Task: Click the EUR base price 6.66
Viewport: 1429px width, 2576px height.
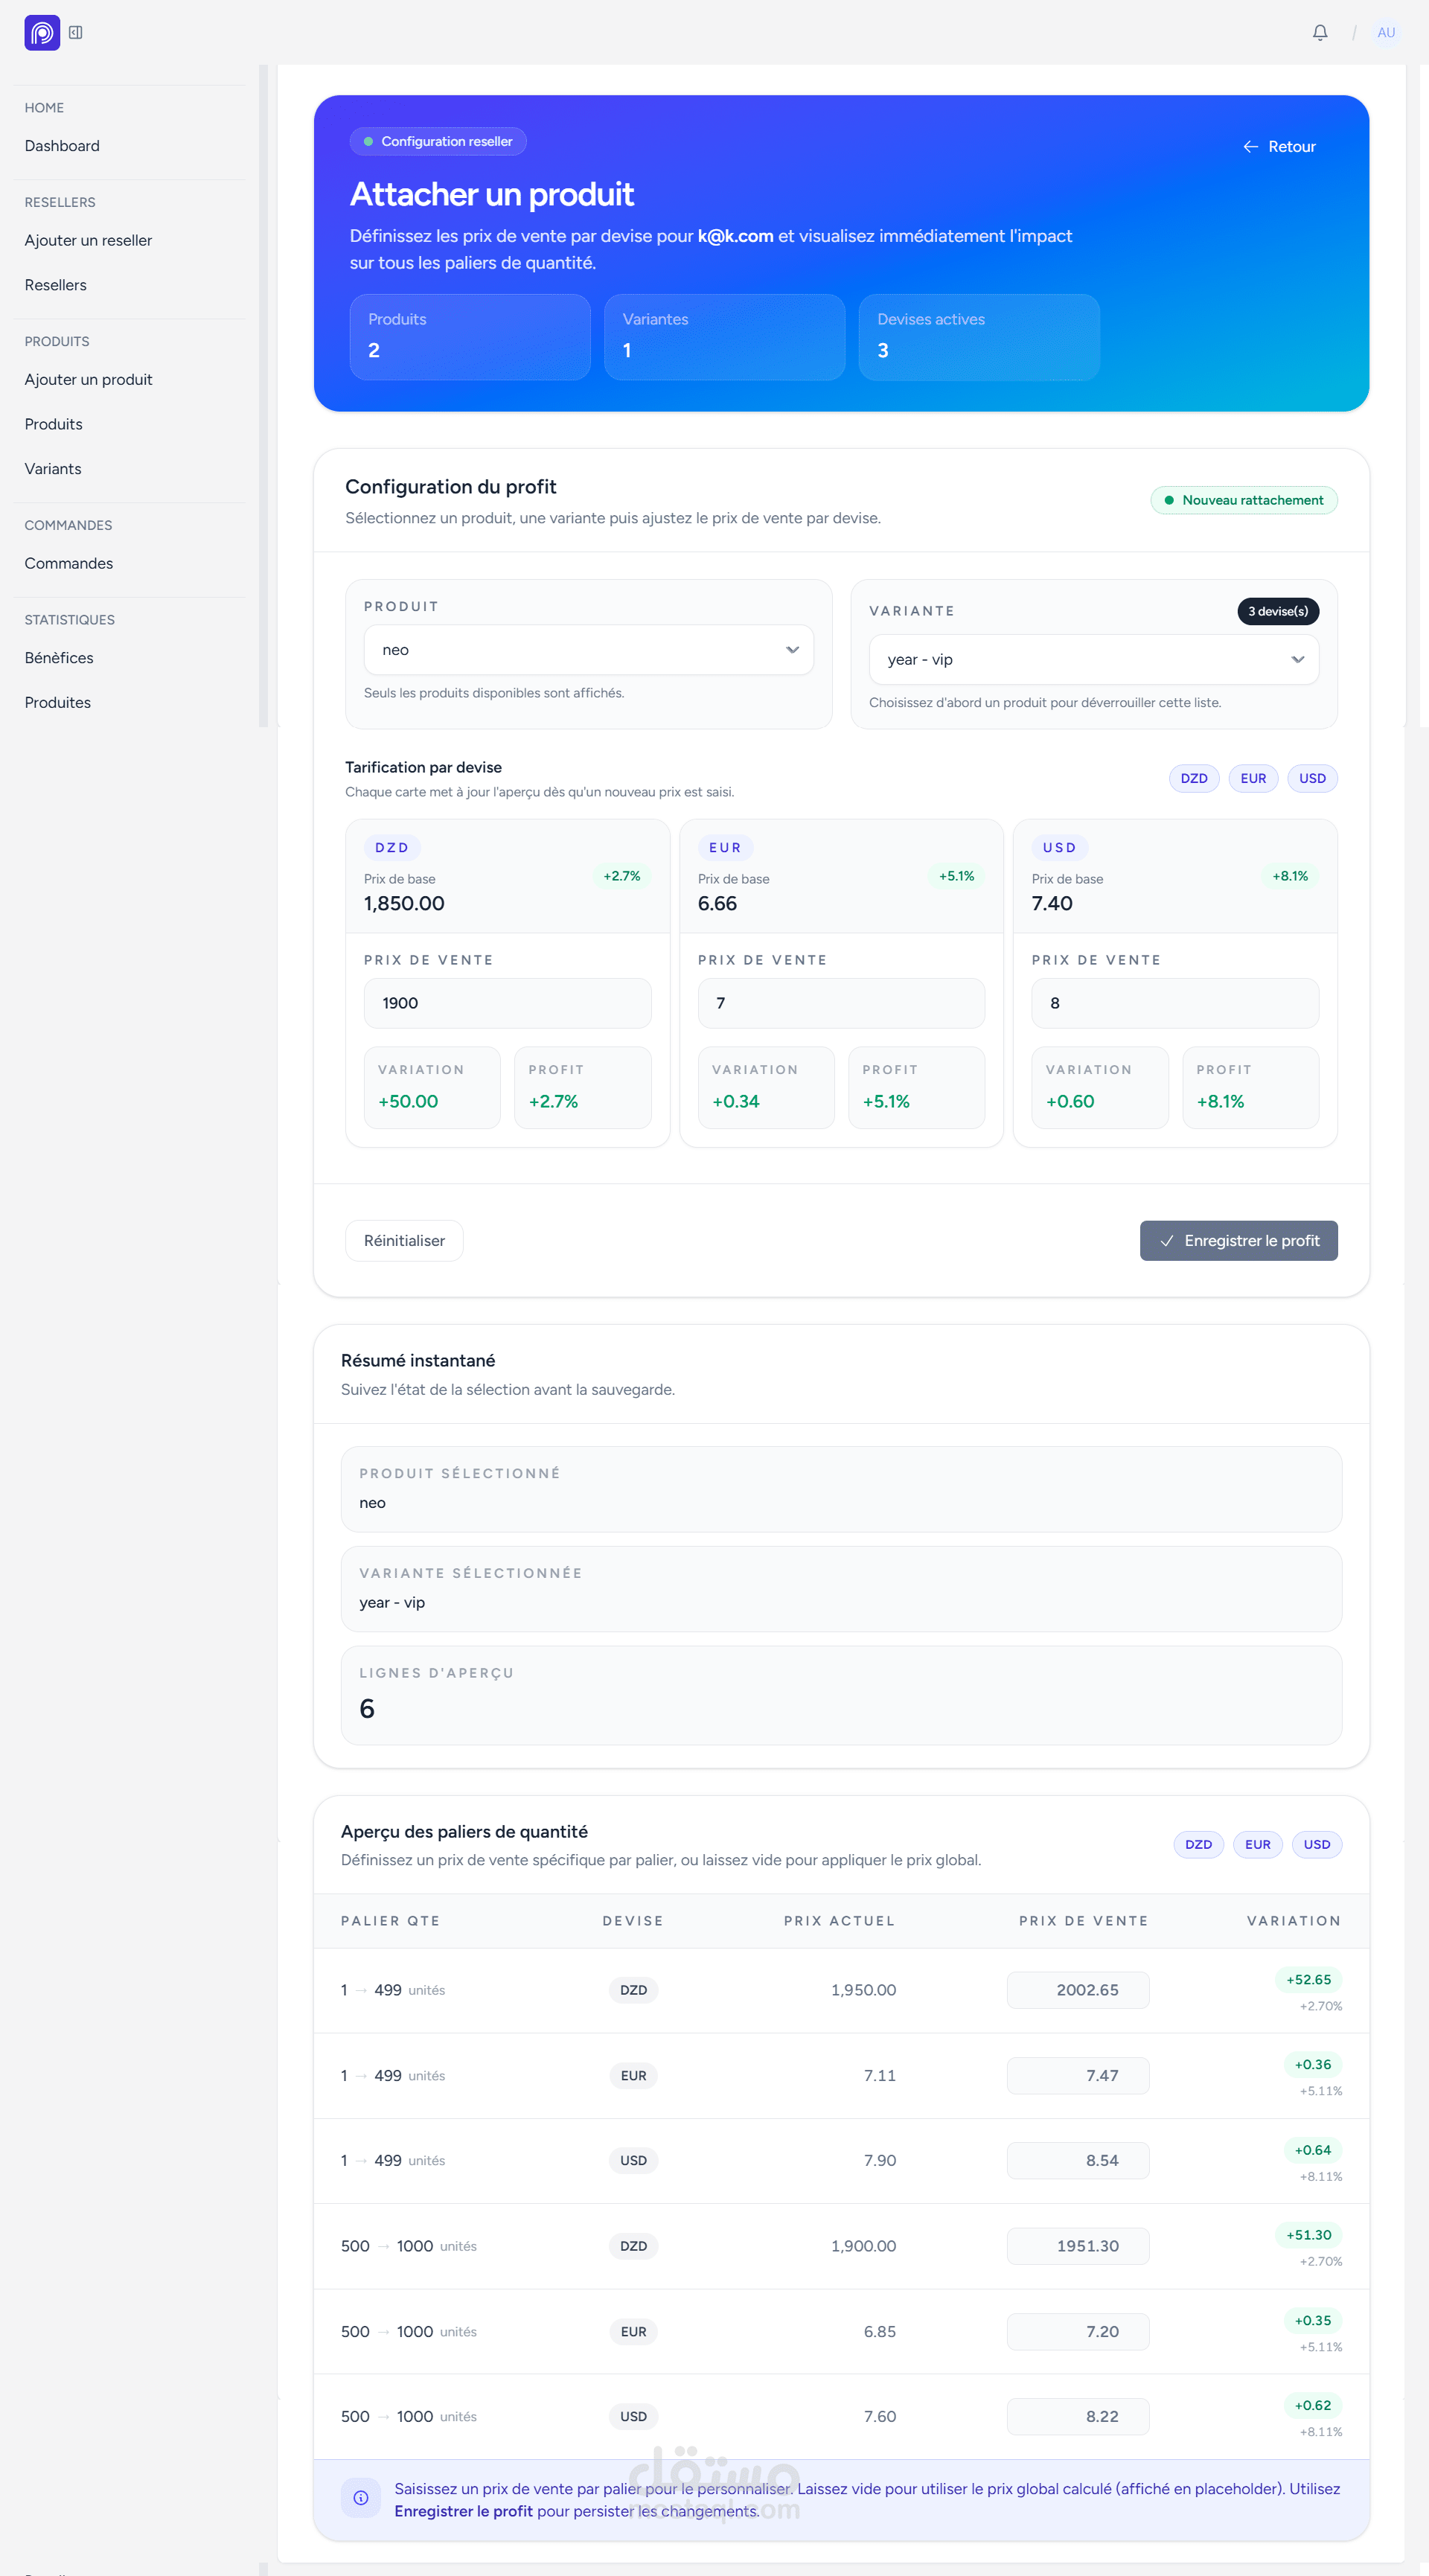Action: pyautogui.click(x=717, y=904)
